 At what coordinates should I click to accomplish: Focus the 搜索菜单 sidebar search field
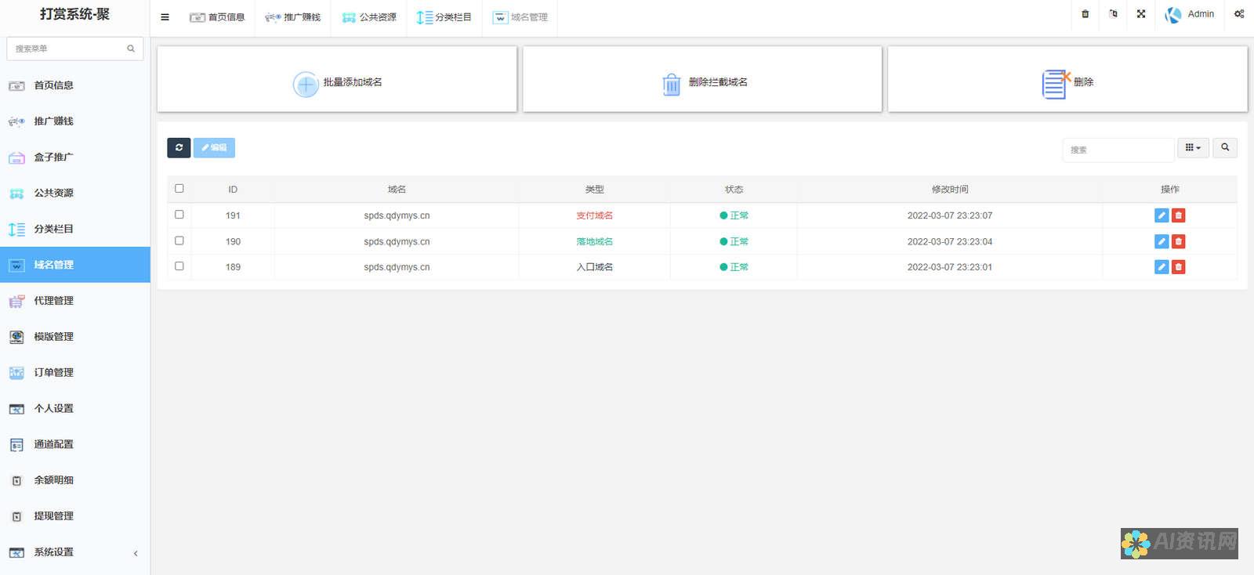74,49
